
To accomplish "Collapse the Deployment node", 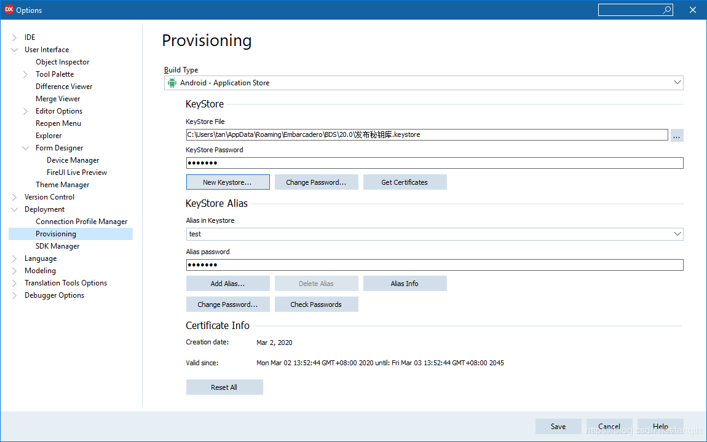I will 14,209.
